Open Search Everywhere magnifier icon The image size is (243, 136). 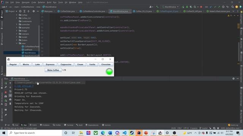pos(233,7)
